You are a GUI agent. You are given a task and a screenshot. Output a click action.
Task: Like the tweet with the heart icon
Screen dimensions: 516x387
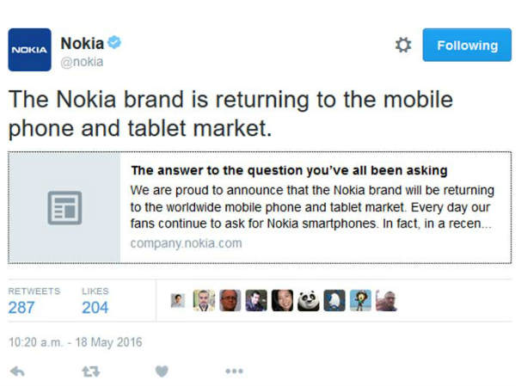coord(162,371)
